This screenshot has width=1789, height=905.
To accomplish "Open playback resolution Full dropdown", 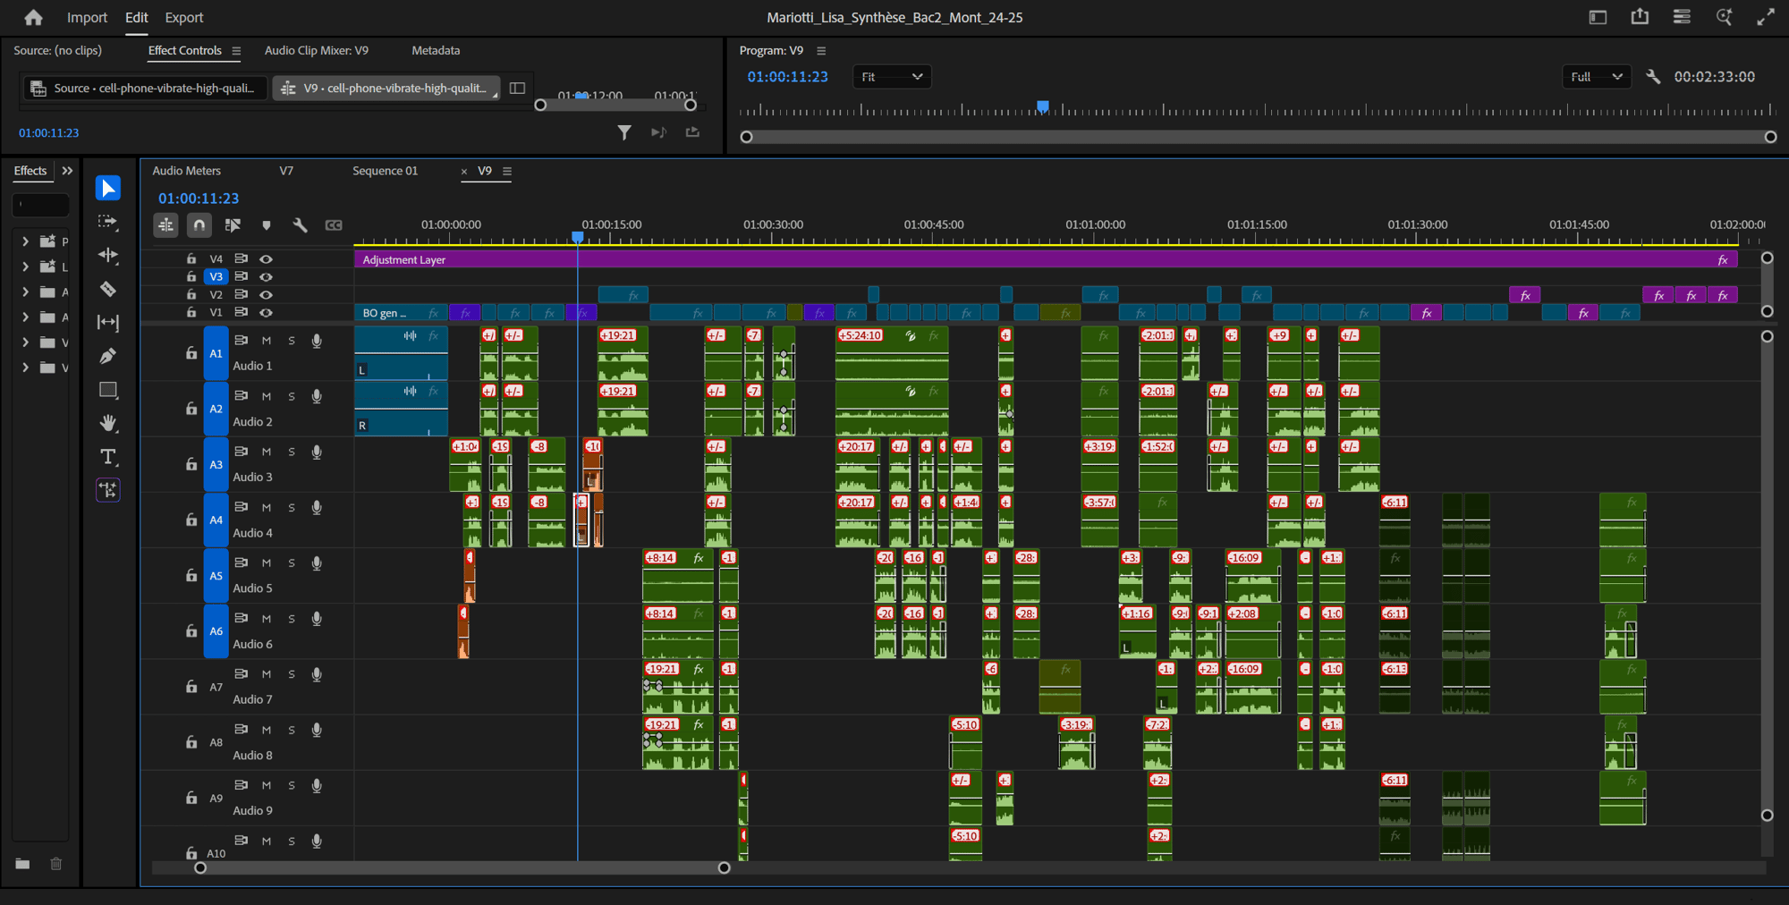I will coord(1597,77).
